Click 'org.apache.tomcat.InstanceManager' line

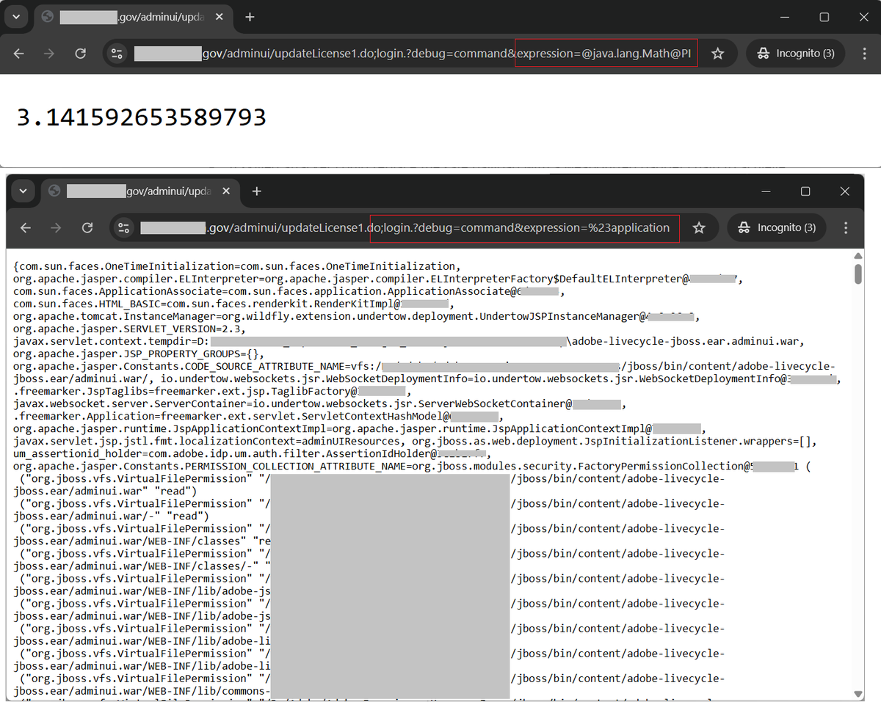click(356, 316)
